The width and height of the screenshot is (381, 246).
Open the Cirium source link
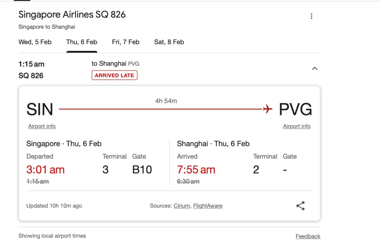point(182,206)
